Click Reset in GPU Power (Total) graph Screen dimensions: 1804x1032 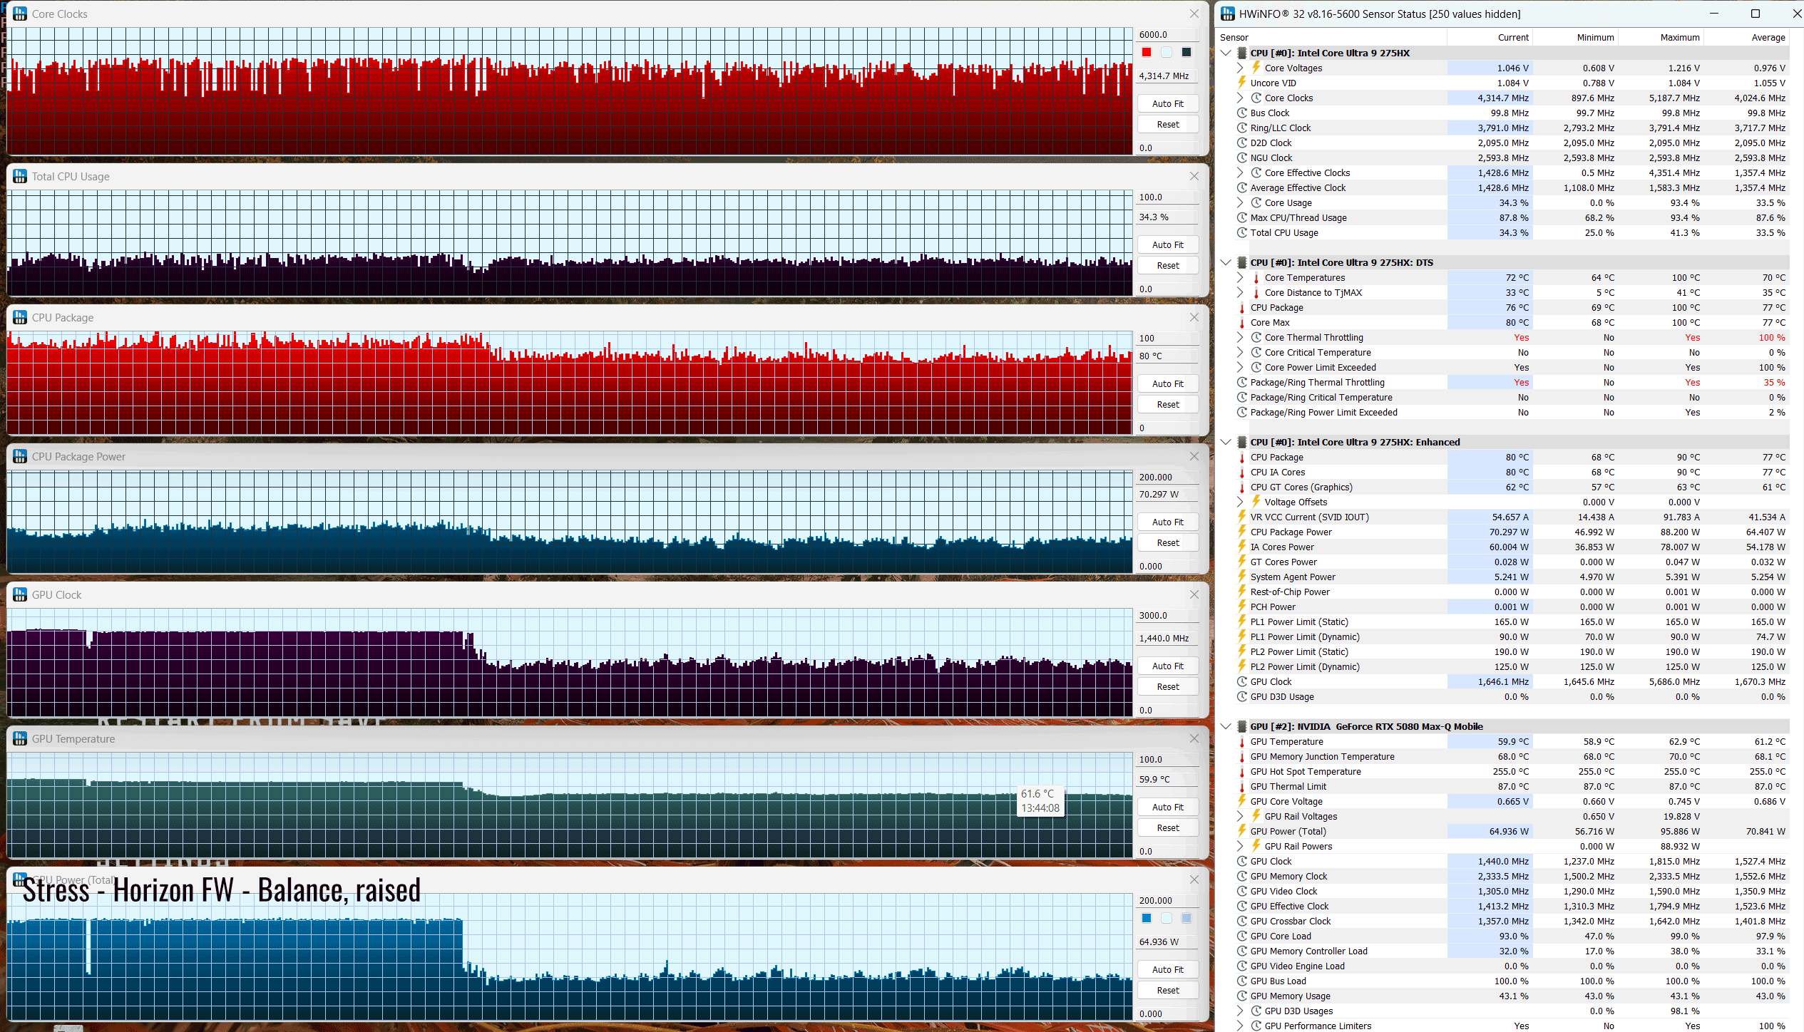(1167, 990)
